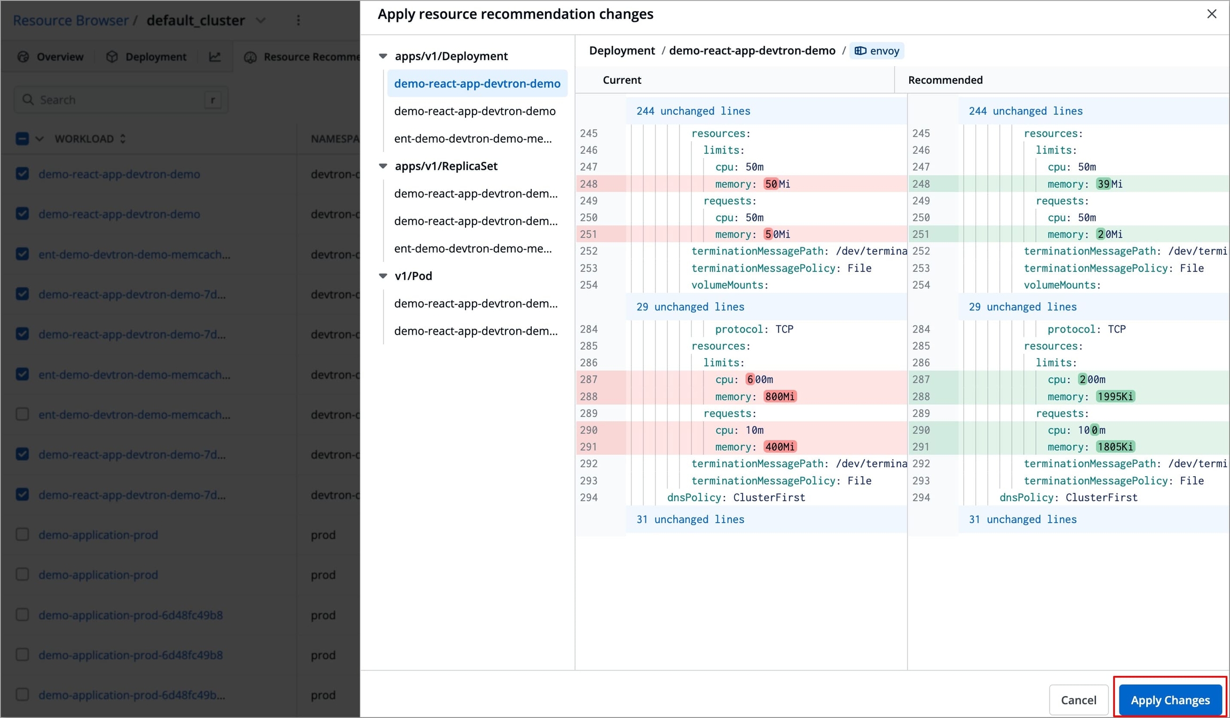Screen dimensions: 1230x718
Task: Expand the 29 unchanged lines in Current
Action: coord(690,307)
